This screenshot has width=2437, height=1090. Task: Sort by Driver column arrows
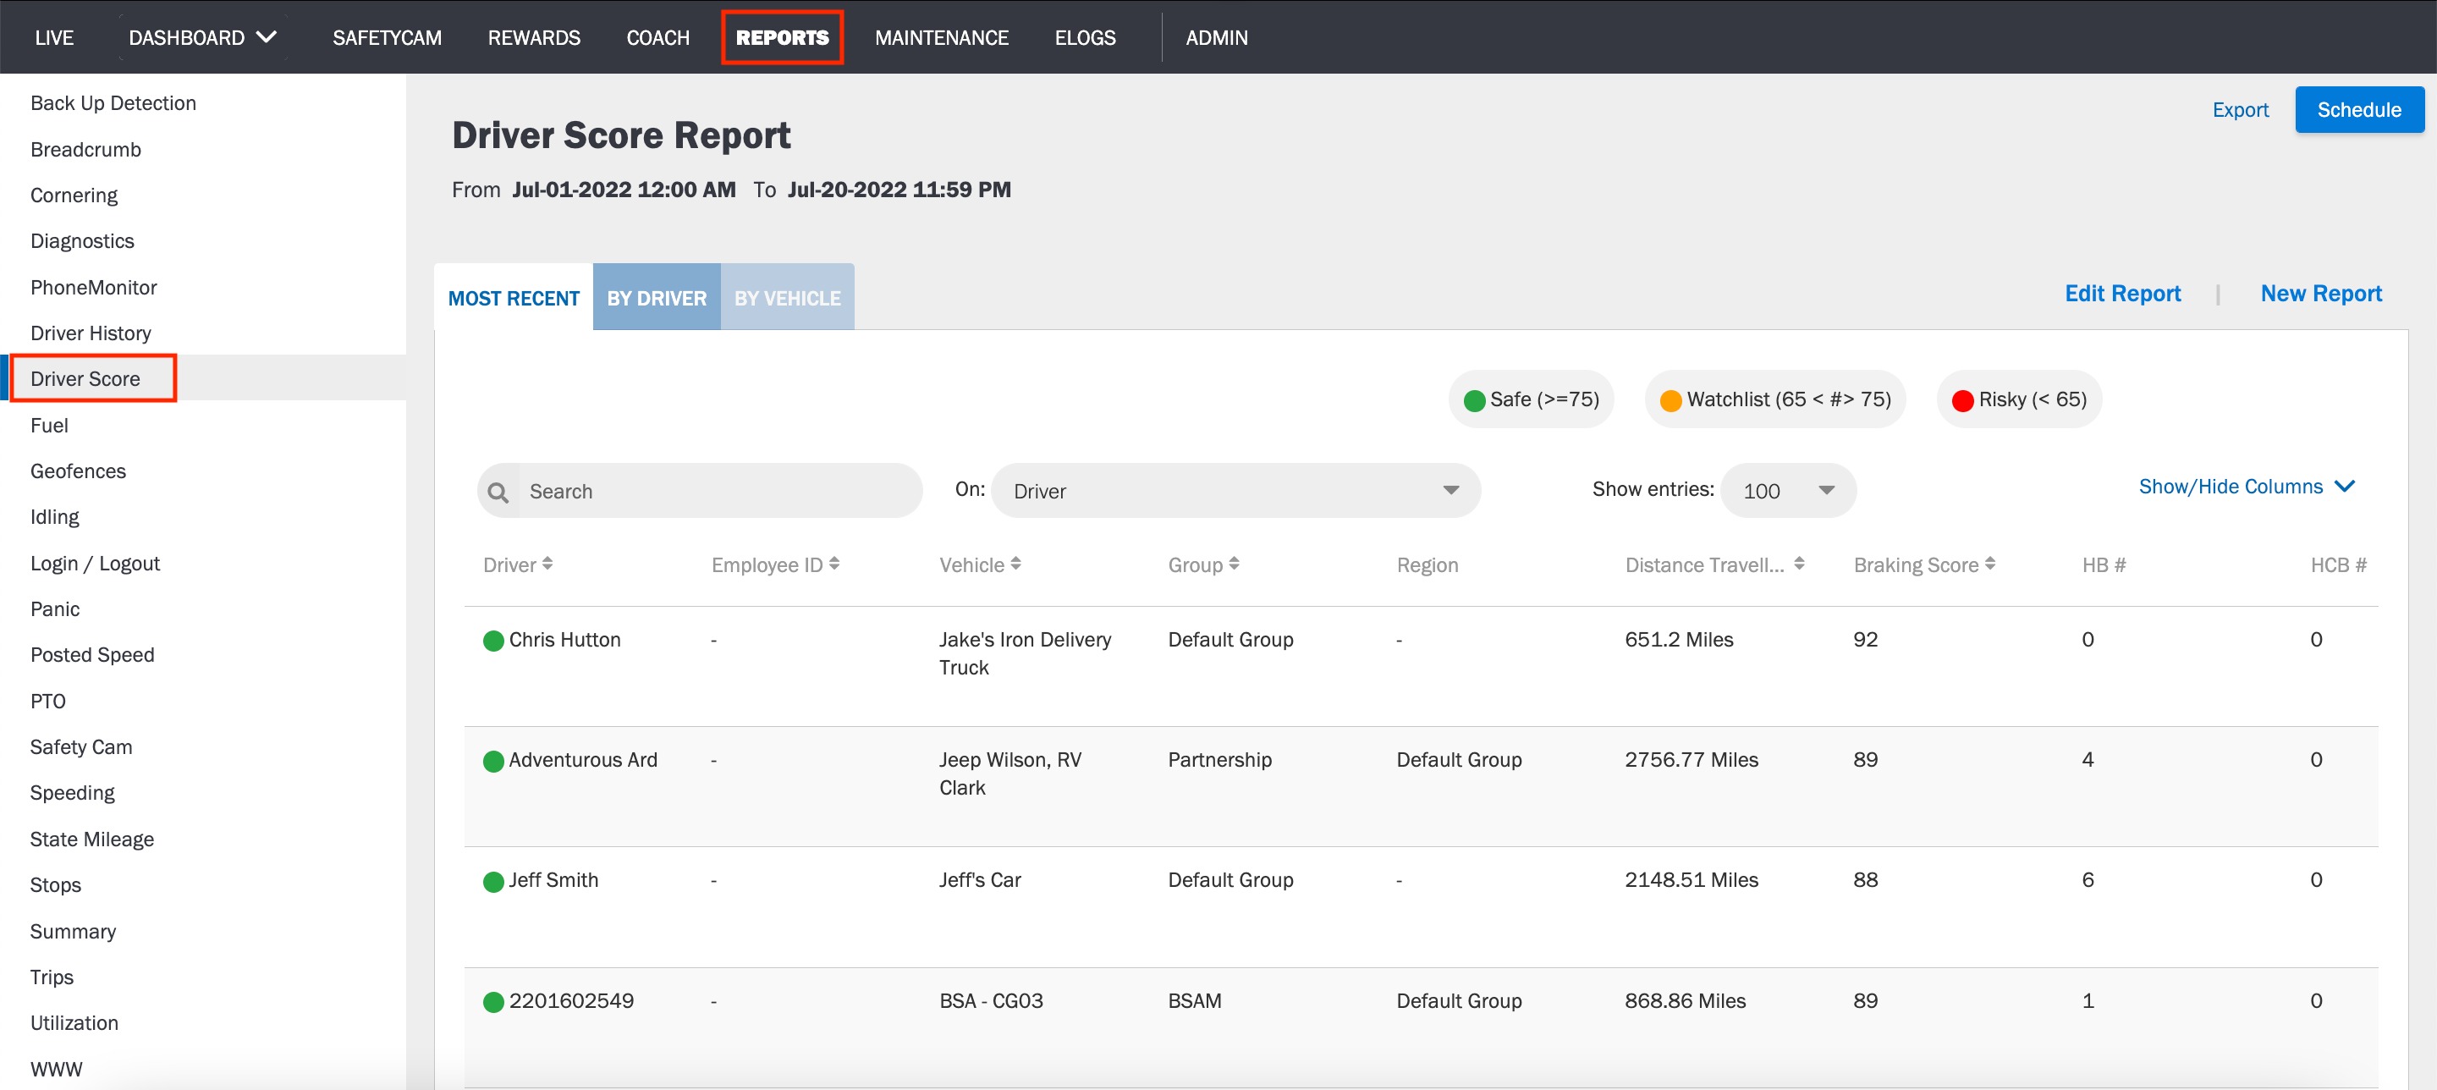[547, 564]
